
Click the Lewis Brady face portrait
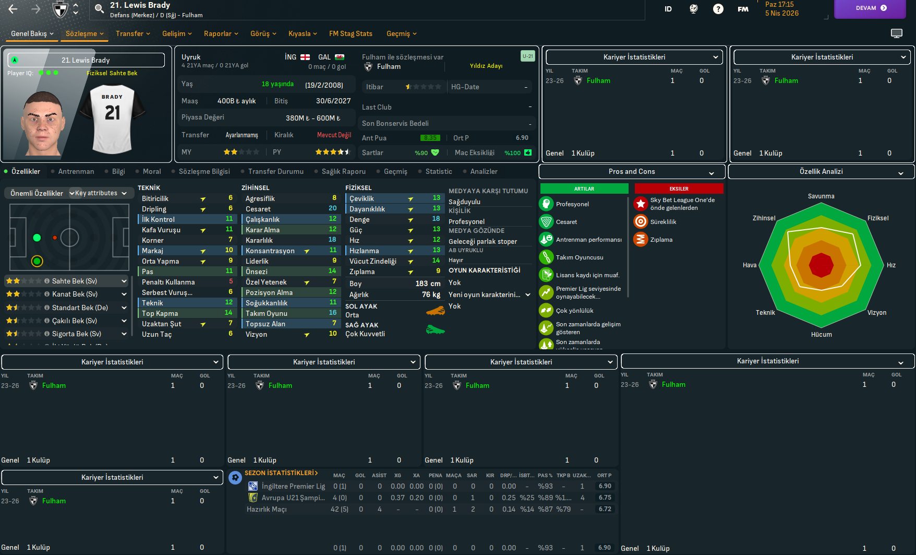click(43, 123)
